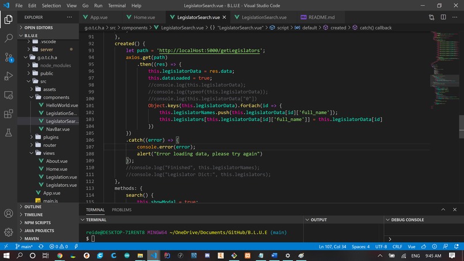Focus the terminal prompt input
The height and width of the screenshot is (261, 464).
(93, 239)
